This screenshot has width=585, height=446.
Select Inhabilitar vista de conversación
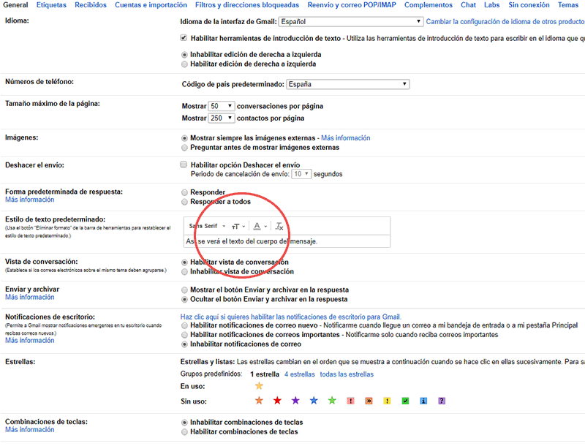(x=184, y=272)
